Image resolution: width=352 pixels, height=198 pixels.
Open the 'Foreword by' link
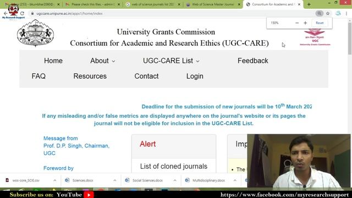(58, 168)
